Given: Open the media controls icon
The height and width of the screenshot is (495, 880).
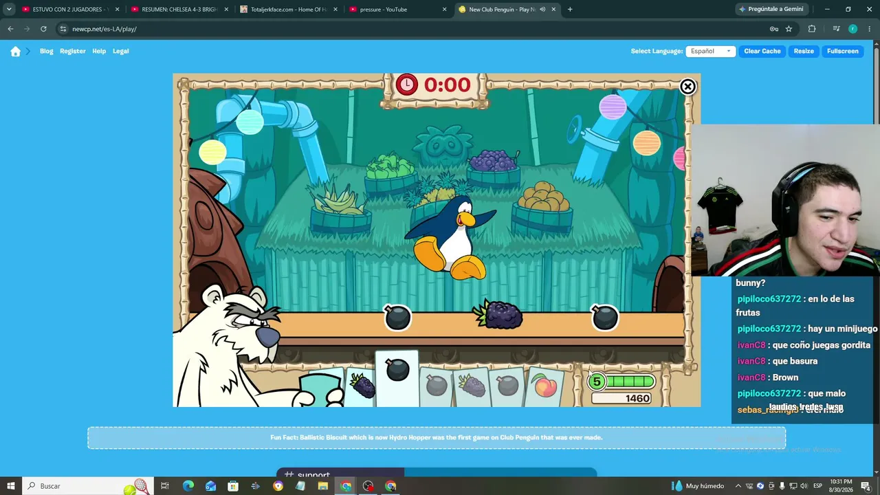Looking at the screenshot, I should [836, 29].
